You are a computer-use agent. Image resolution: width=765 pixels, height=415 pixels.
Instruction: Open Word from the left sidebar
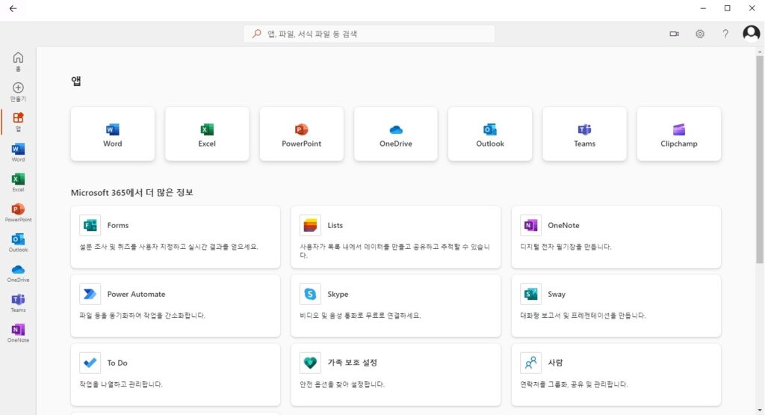point(18,153)
